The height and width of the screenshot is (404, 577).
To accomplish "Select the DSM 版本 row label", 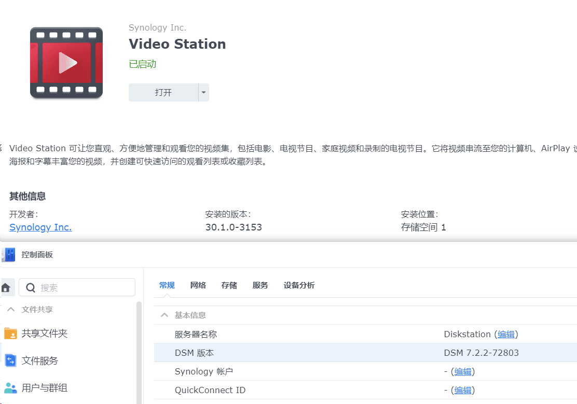I will (194, 353).
